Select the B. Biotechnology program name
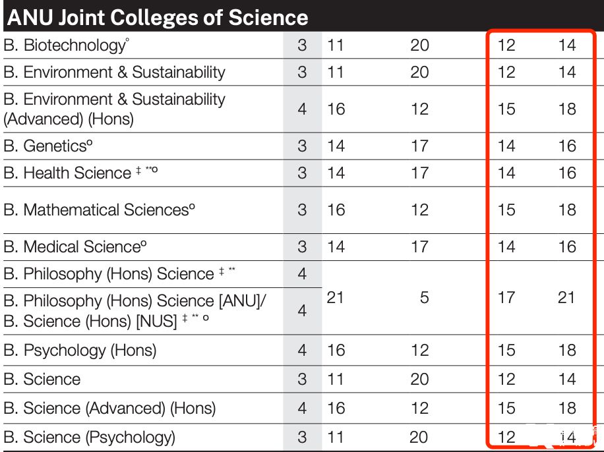This screenshot has width=604, height=452. (x=65, y=45)
